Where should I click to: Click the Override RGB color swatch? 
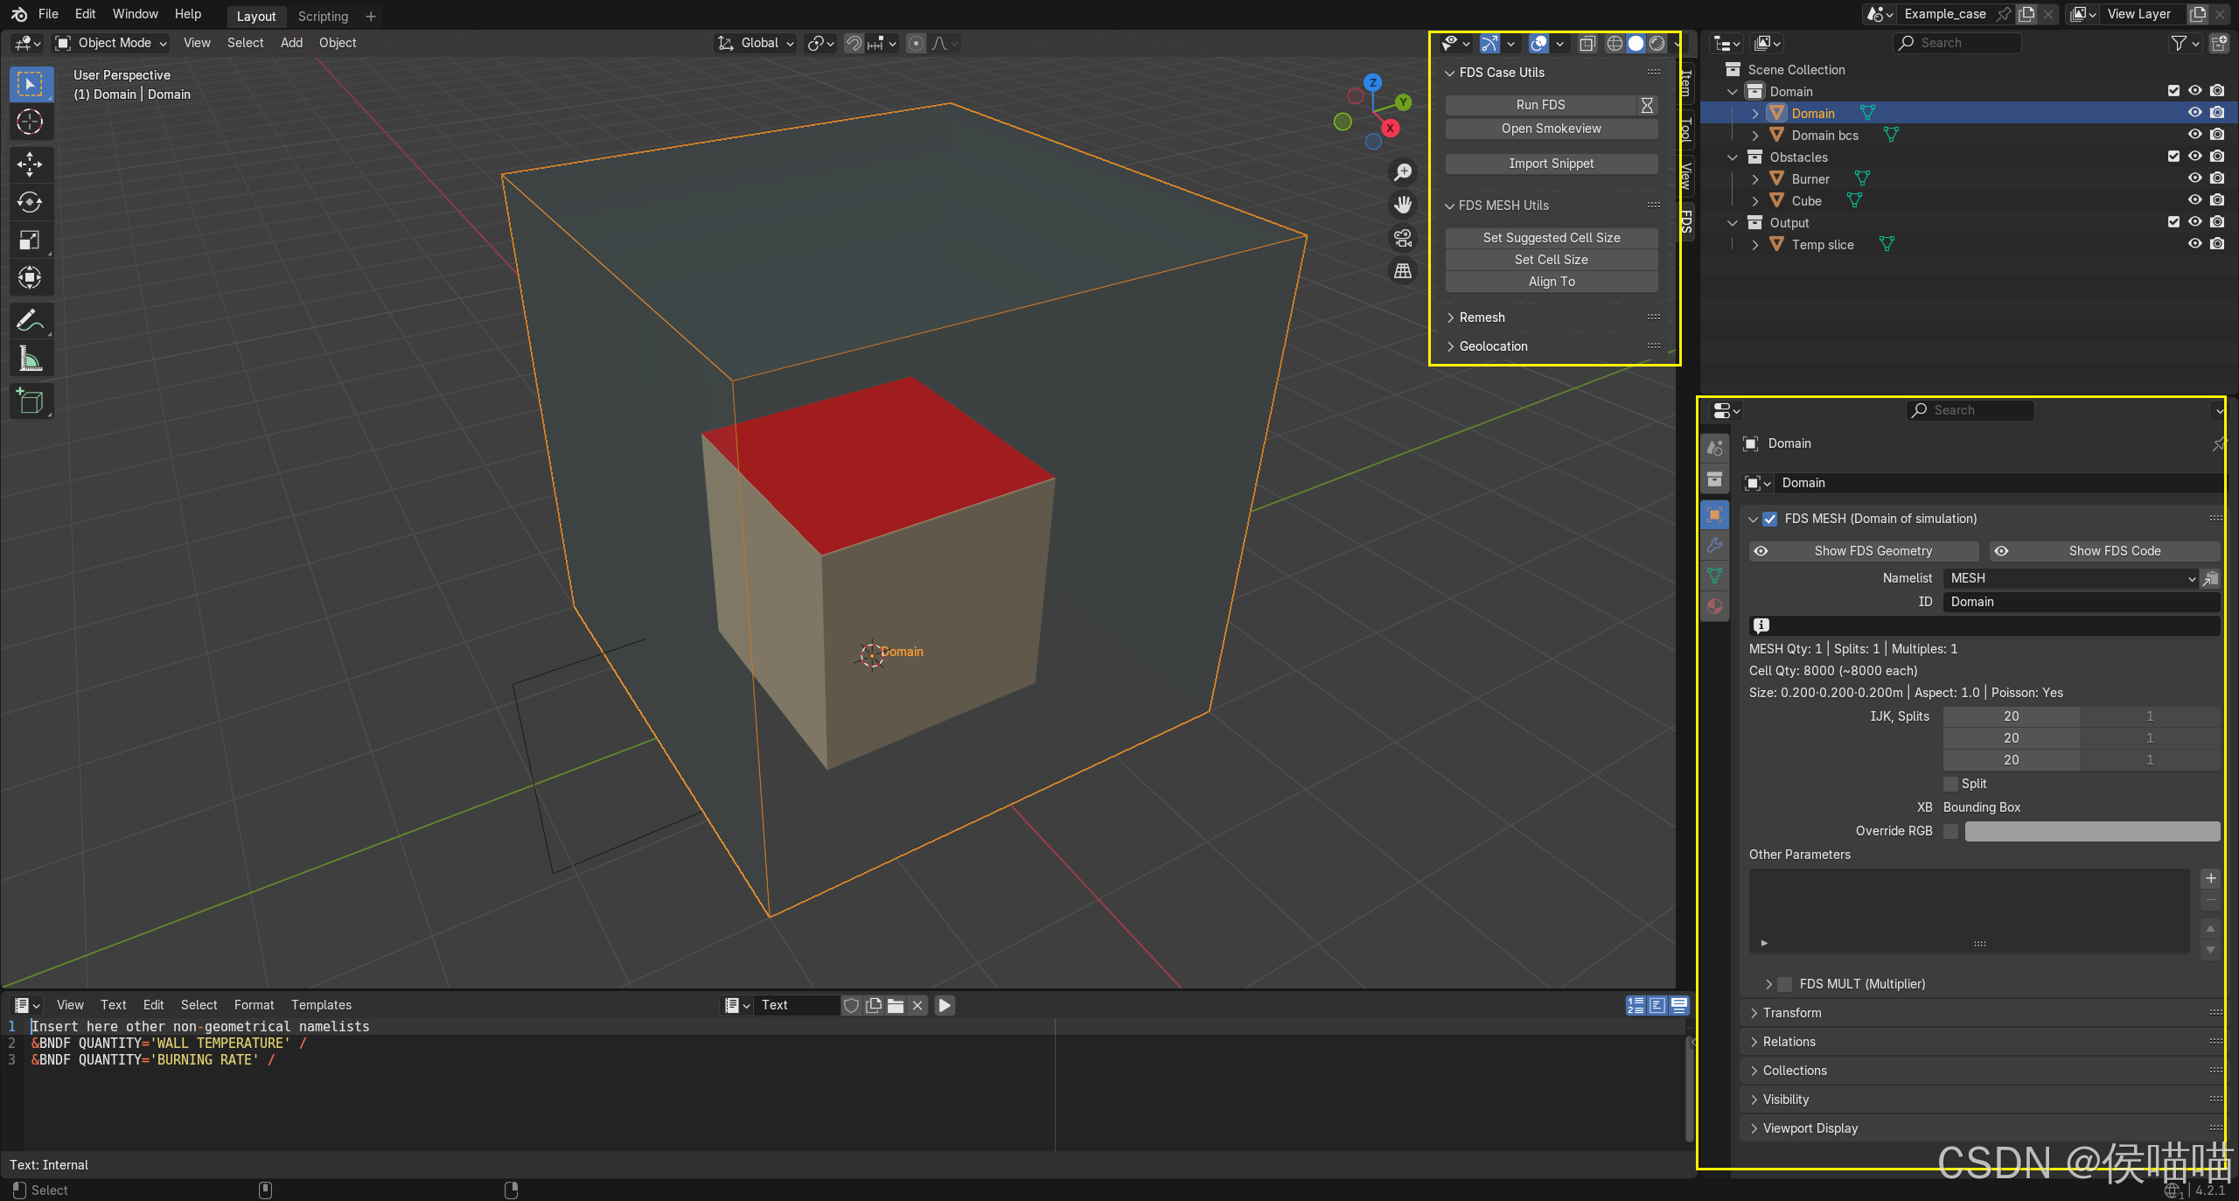pos(2091,831)
